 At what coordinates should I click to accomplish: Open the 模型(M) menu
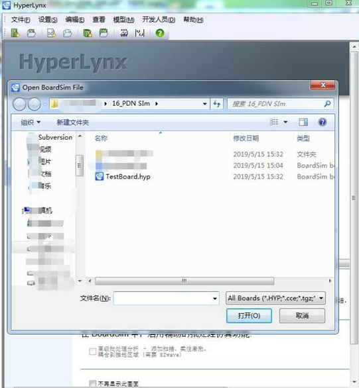click(x=123, y=20)
